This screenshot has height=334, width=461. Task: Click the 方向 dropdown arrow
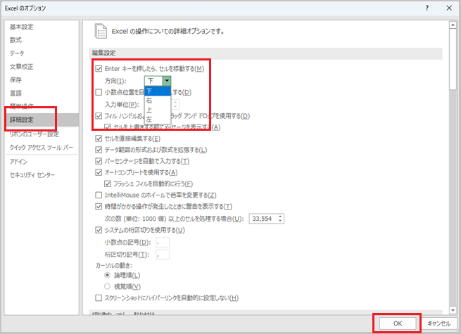[x=167, y=80]
